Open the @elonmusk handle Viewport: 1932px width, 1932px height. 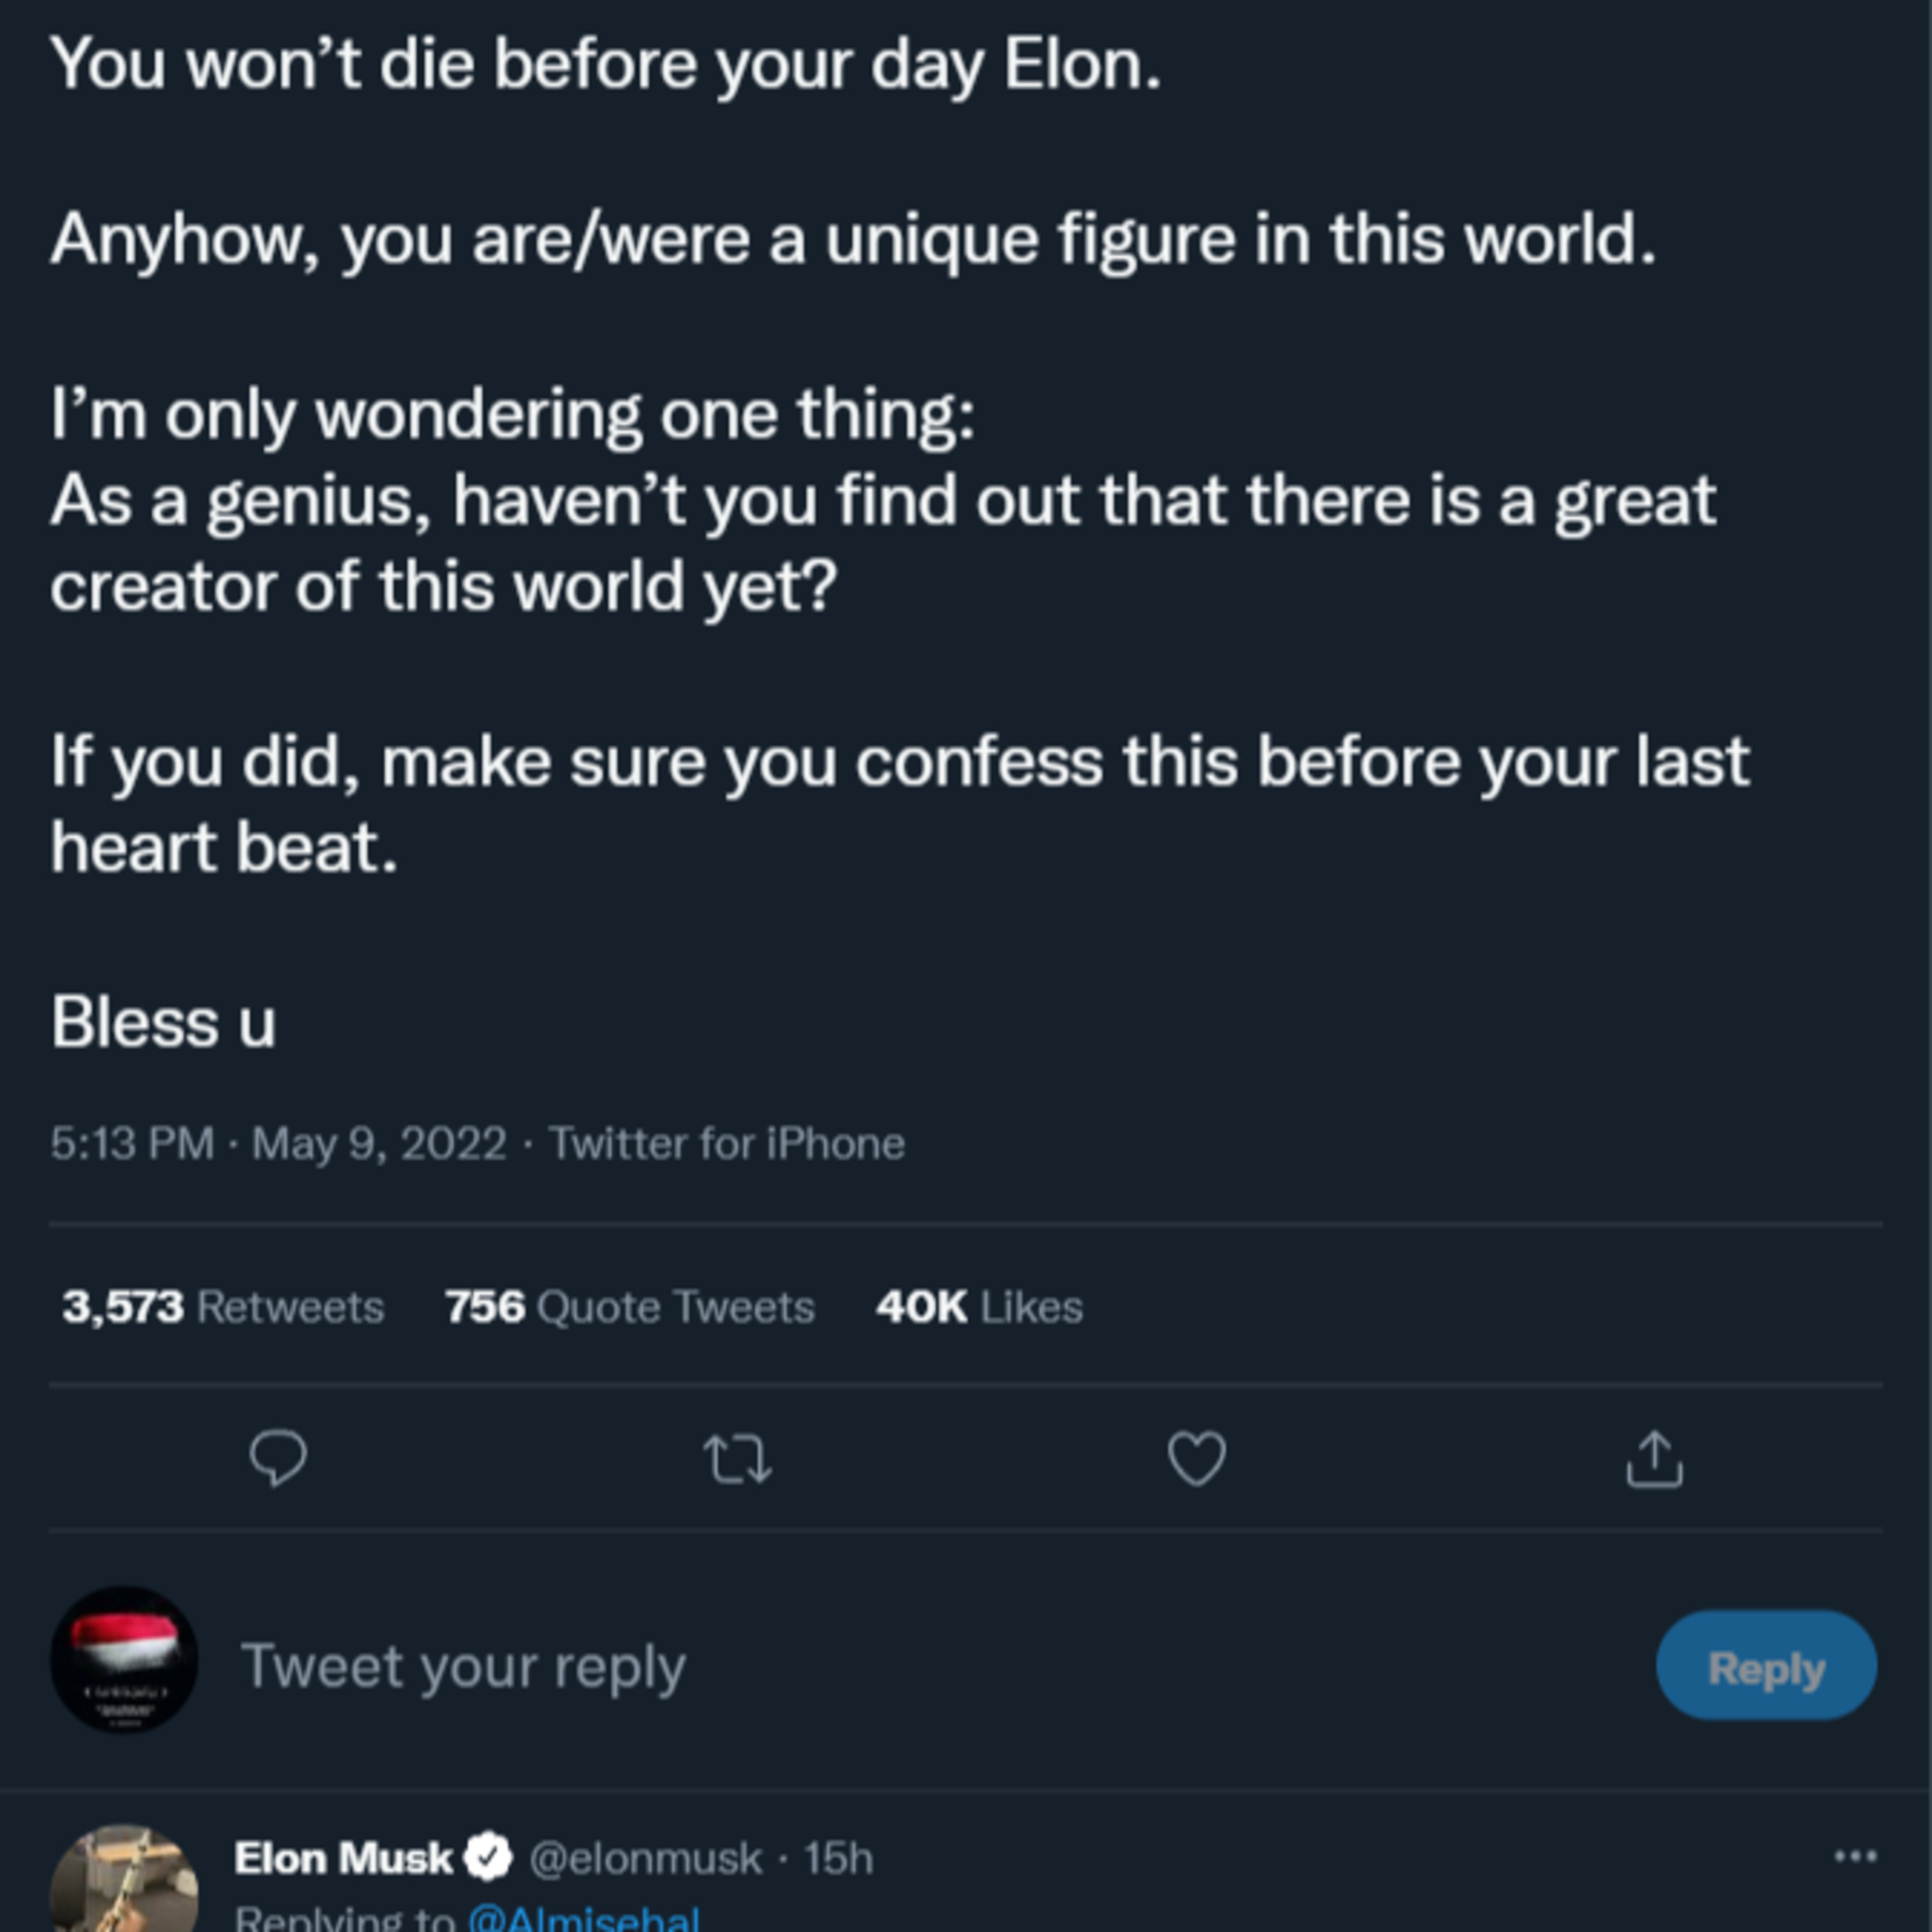point(645,1859)
